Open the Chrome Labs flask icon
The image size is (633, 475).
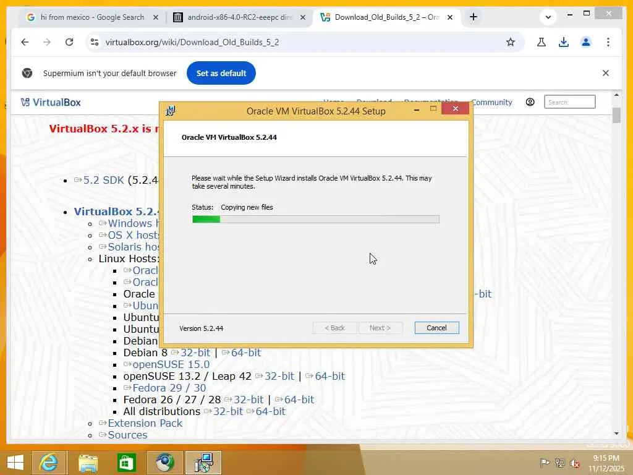click(542, 42)
